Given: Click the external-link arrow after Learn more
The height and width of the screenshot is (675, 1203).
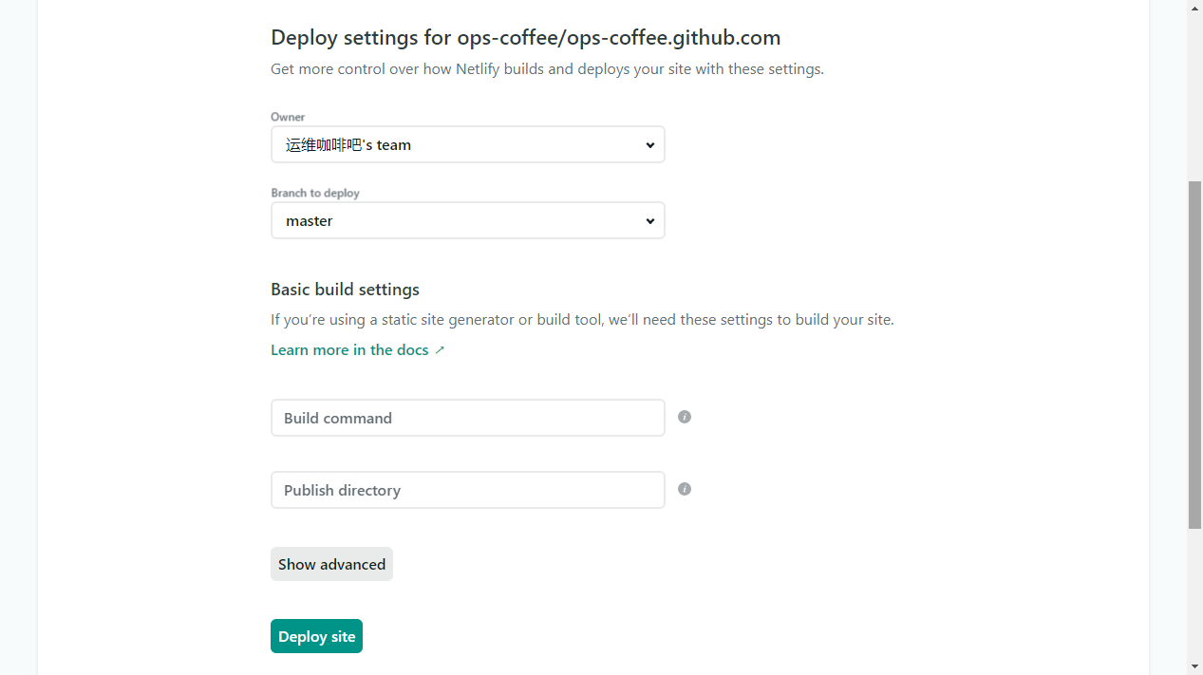Looking at the screenshot, I should point(440,350).
